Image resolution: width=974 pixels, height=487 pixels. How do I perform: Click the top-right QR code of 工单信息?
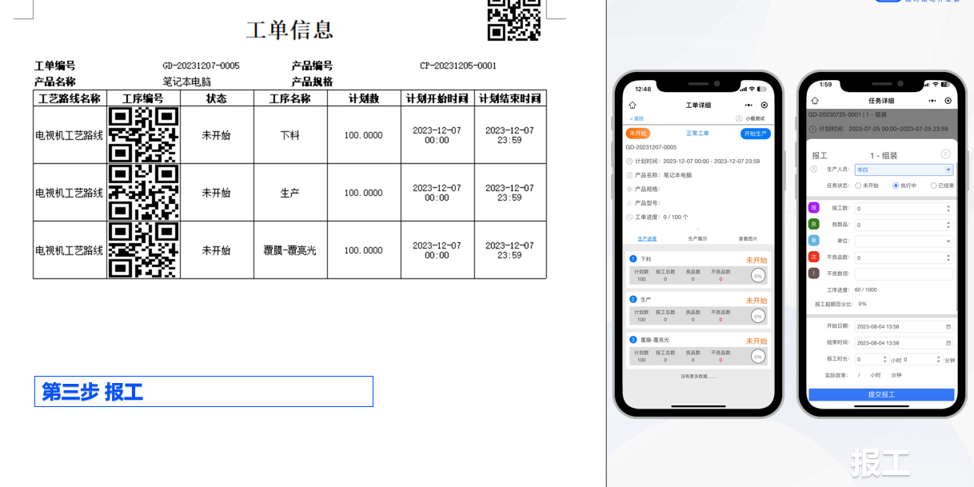coord(514,18)
